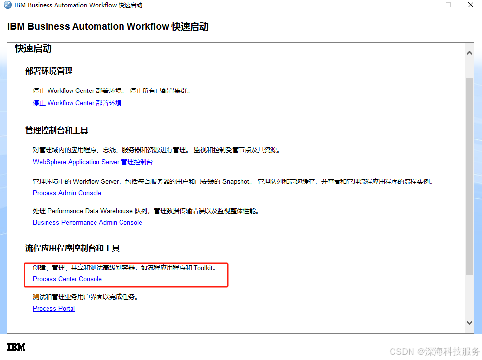Open Business Performance Admin Console link
The height and width of the screenshot is (360, 482).
click(87, 222)
